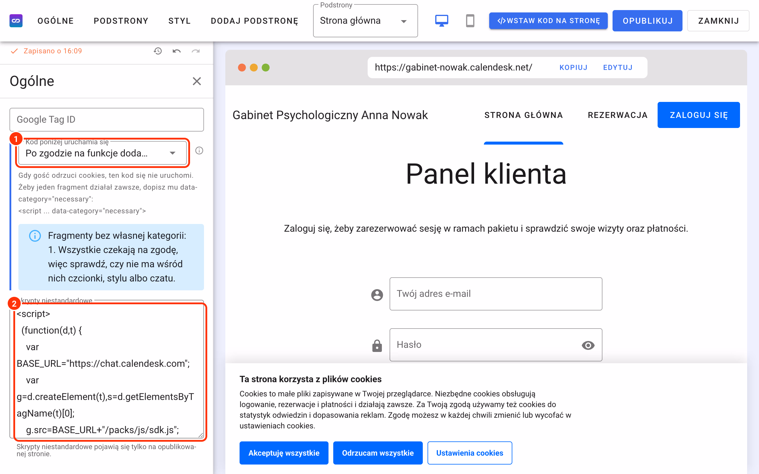Toggle password visibility eye icon
This screenshot has height=474, width=759.
coord(588,345)
